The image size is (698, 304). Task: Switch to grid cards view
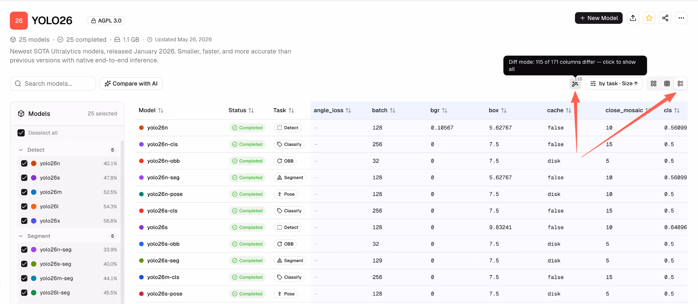click(x=653, y=83)
